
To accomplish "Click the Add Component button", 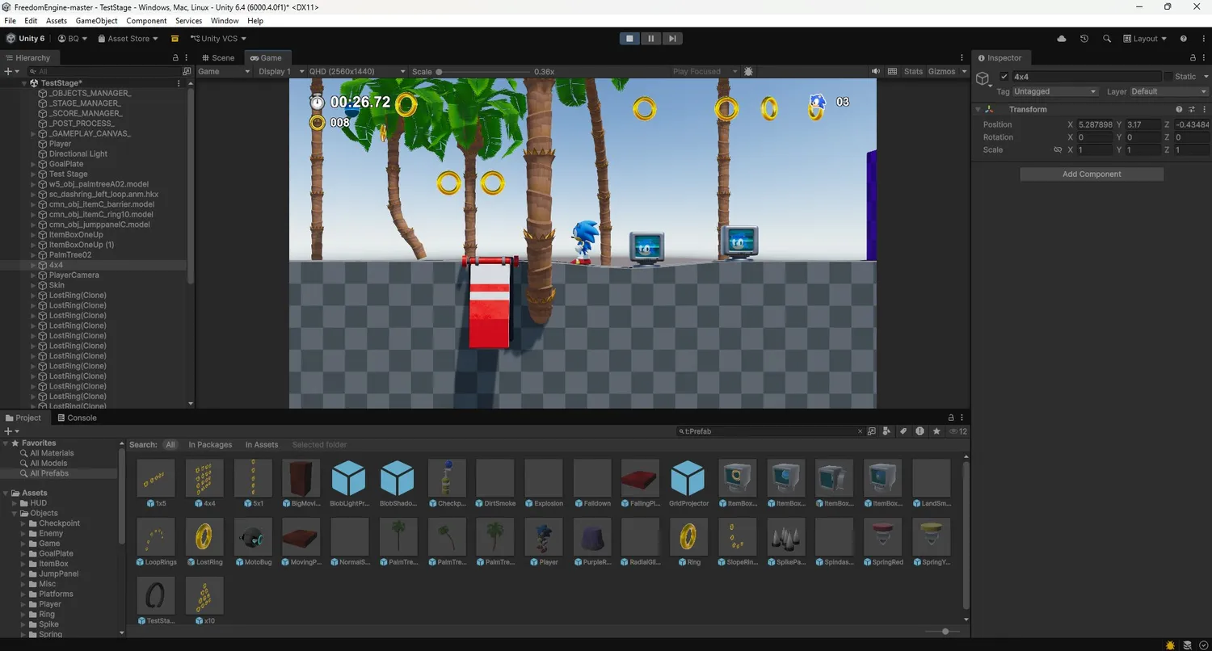I will [x=1092, y=174].
